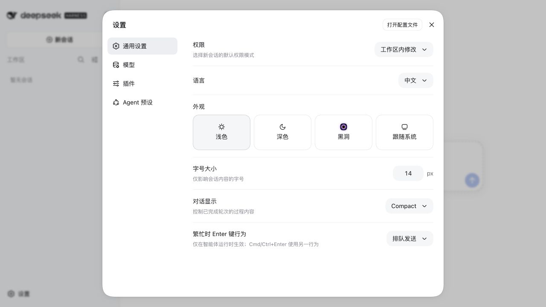Go to Agent 预设 tab
Image resolution: width=546 pixels, height=307 pixels.
(142, 102)
